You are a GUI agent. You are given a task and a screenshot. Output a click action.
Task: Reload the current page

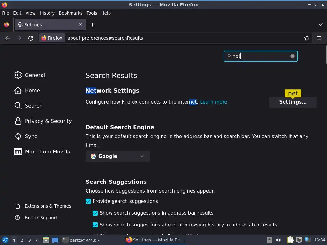coord(31,38)
